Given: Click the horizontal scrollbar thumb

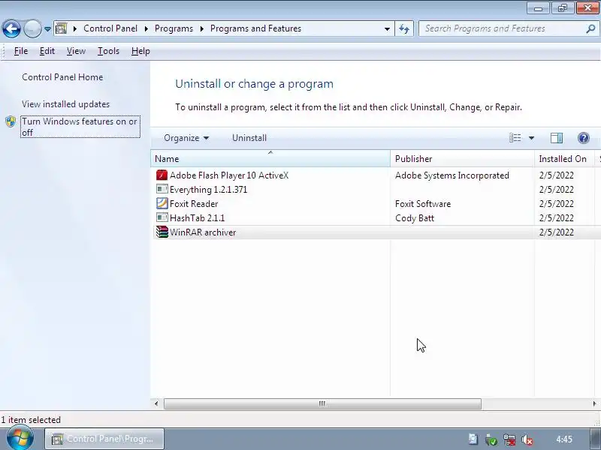Looking at the screenshot, I should [x=322, y=403].
